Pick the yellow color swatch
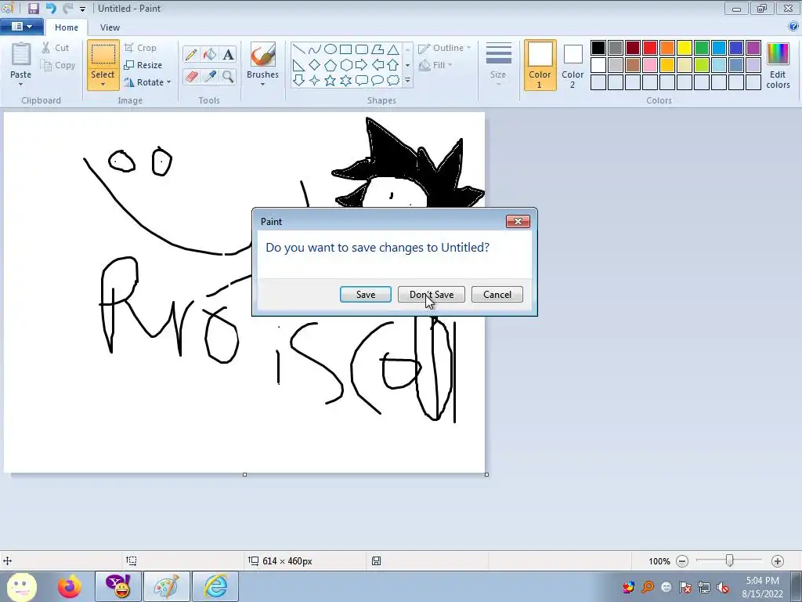 pos(685,48)
